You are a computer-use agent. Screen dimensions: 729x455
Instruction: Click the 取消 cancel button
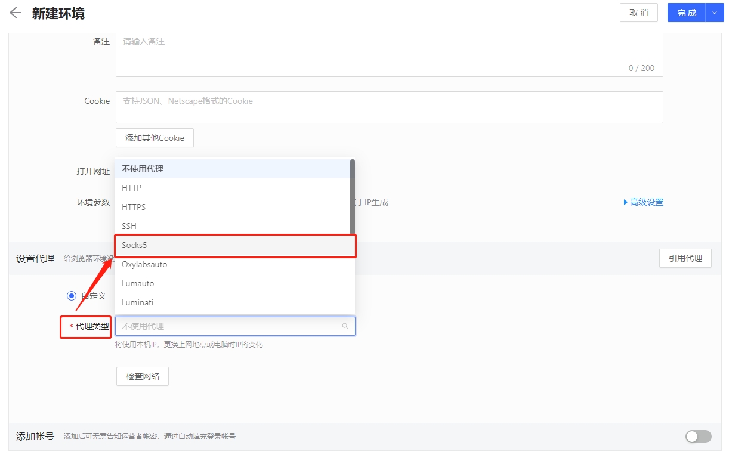point(639,13)
